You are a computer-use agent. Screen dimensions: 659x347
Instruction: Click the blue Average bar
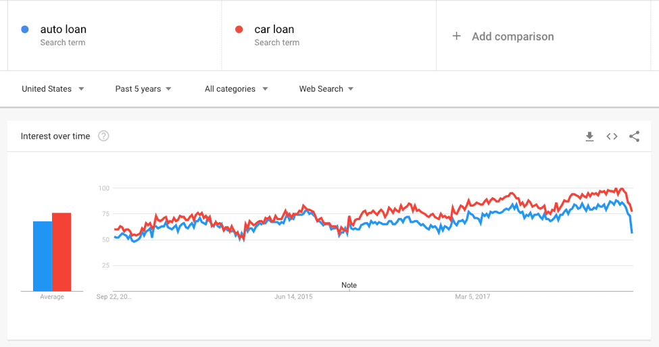pyautogui.click(x=43, y=256)
